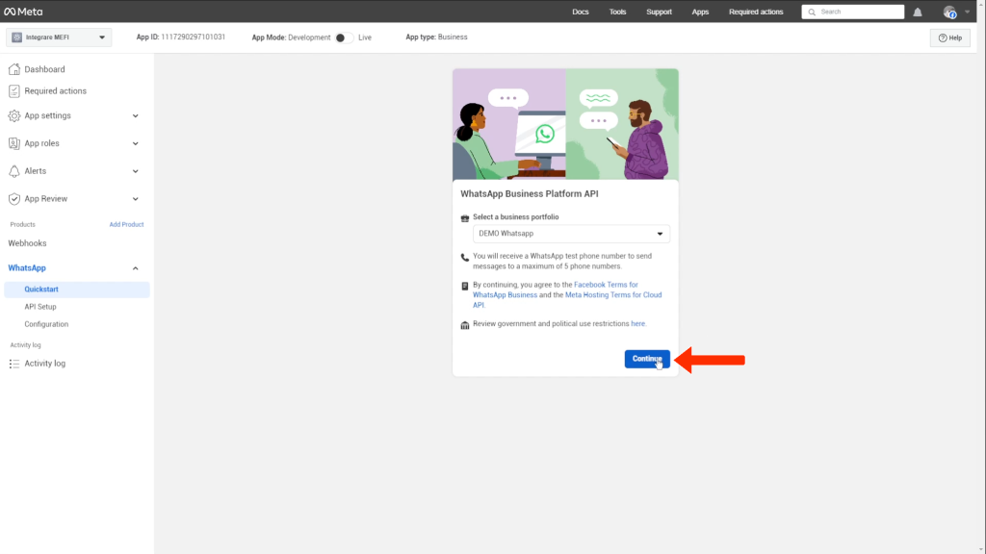Open the Tools menu

(x=617, y=12)
